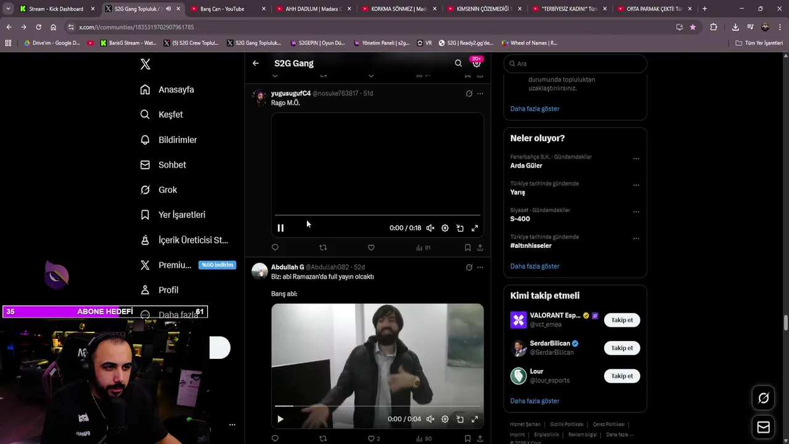The height and width of the screenshot is (444, 789).
Task: Open Grok floating button
Action: 763,398
